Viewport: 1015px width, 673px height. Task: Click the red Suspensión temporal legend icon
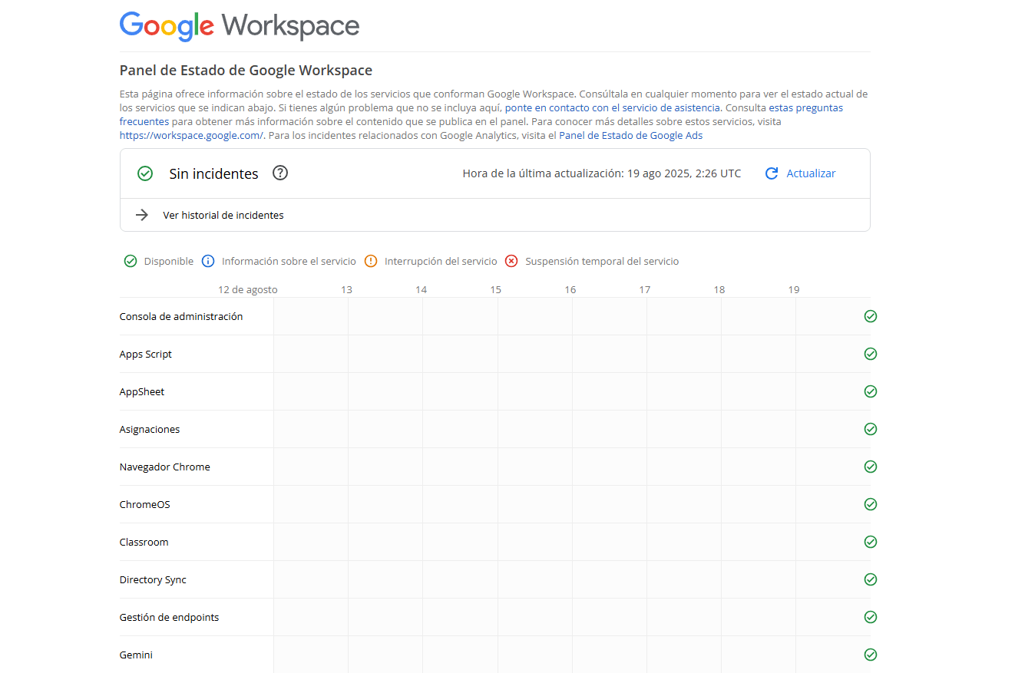point(512,262)
